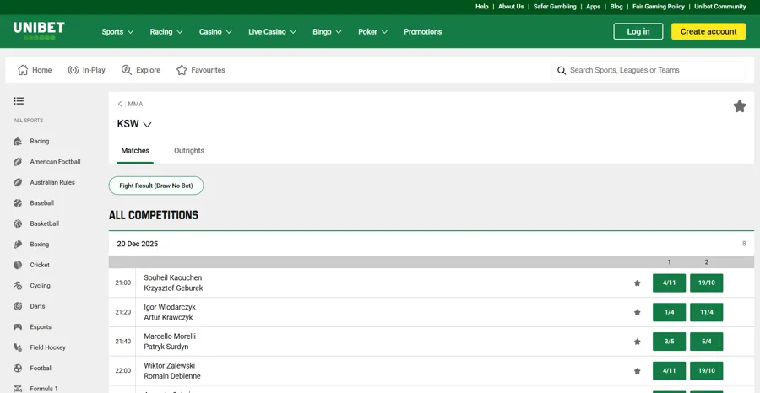Bet 5/4 on Patryk Surdyn
The height and width of the screenshot is (393, 760).
(x=706, y=342)
